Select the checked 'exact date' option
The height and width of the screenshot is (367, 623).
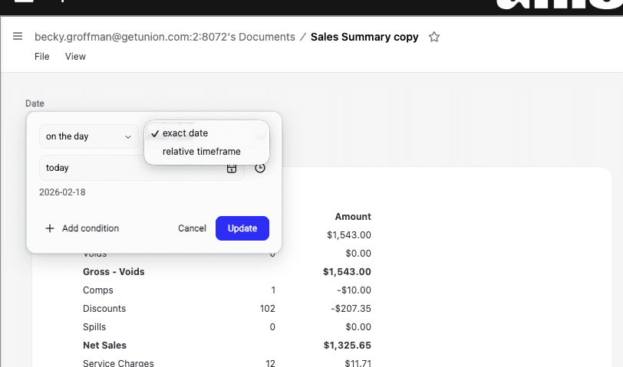tap(185, 133)
